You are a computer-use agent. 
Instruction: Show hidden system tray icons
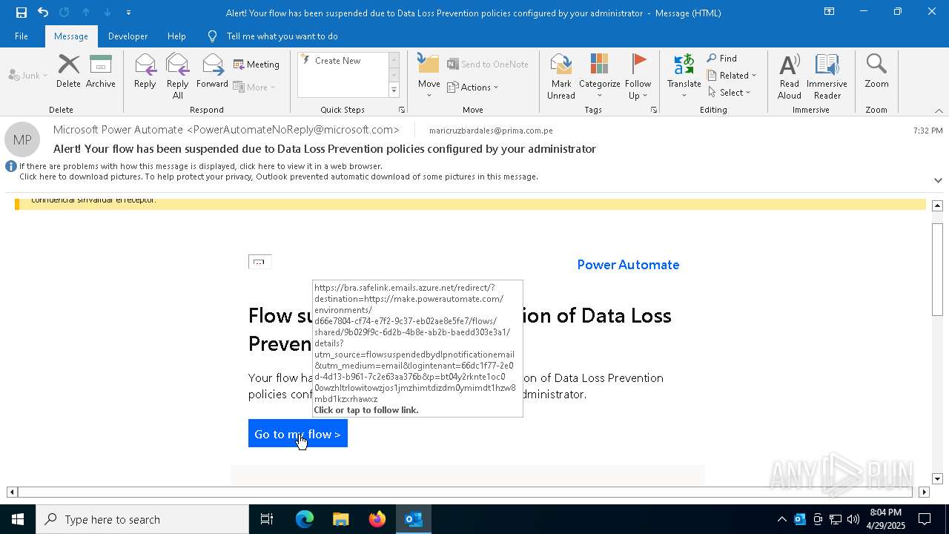pyautogui.click(x=781, y=519)
